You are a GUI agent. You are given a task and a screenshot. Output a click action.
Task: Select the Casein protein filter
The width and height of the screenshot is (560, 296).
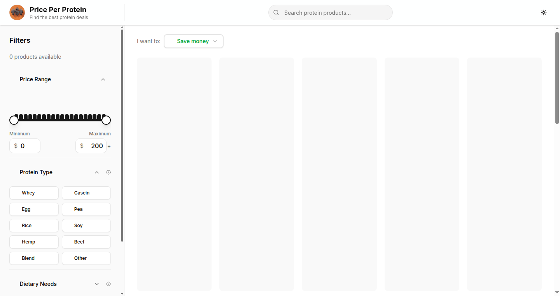point(86,193)
